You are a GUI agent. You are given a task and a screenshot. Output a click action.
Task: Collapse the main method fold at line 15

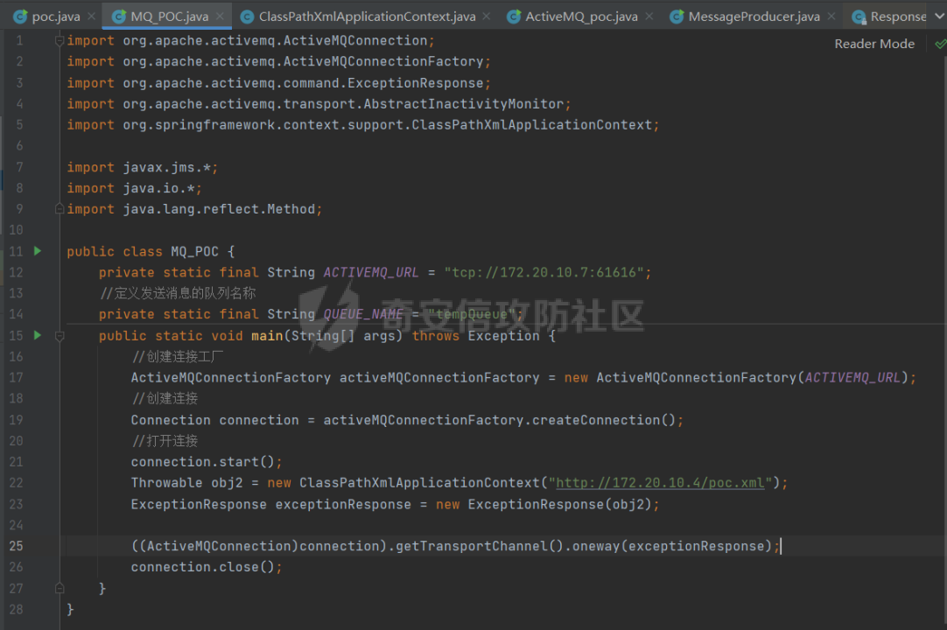coord(60,336)
